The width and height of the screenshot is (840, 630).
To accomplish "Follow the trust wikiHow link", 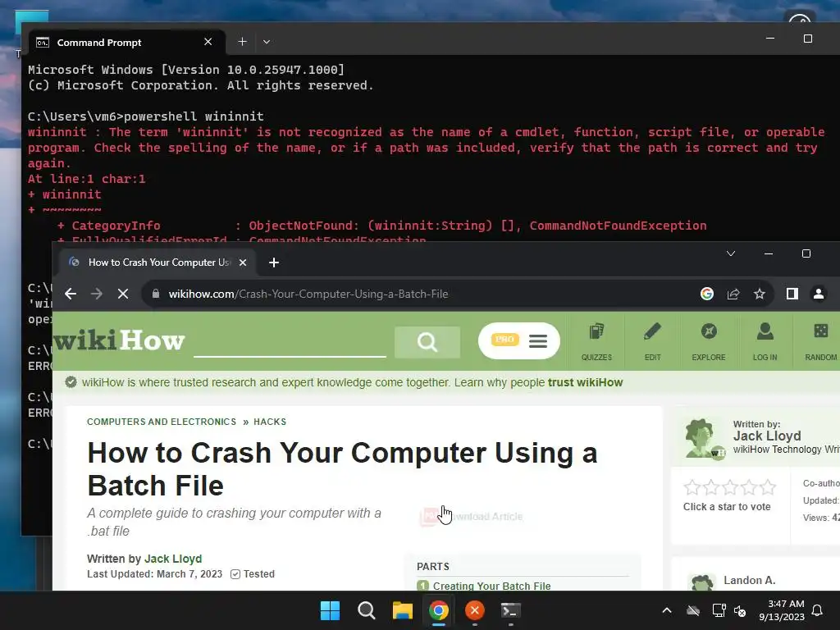I will (585, 382).
